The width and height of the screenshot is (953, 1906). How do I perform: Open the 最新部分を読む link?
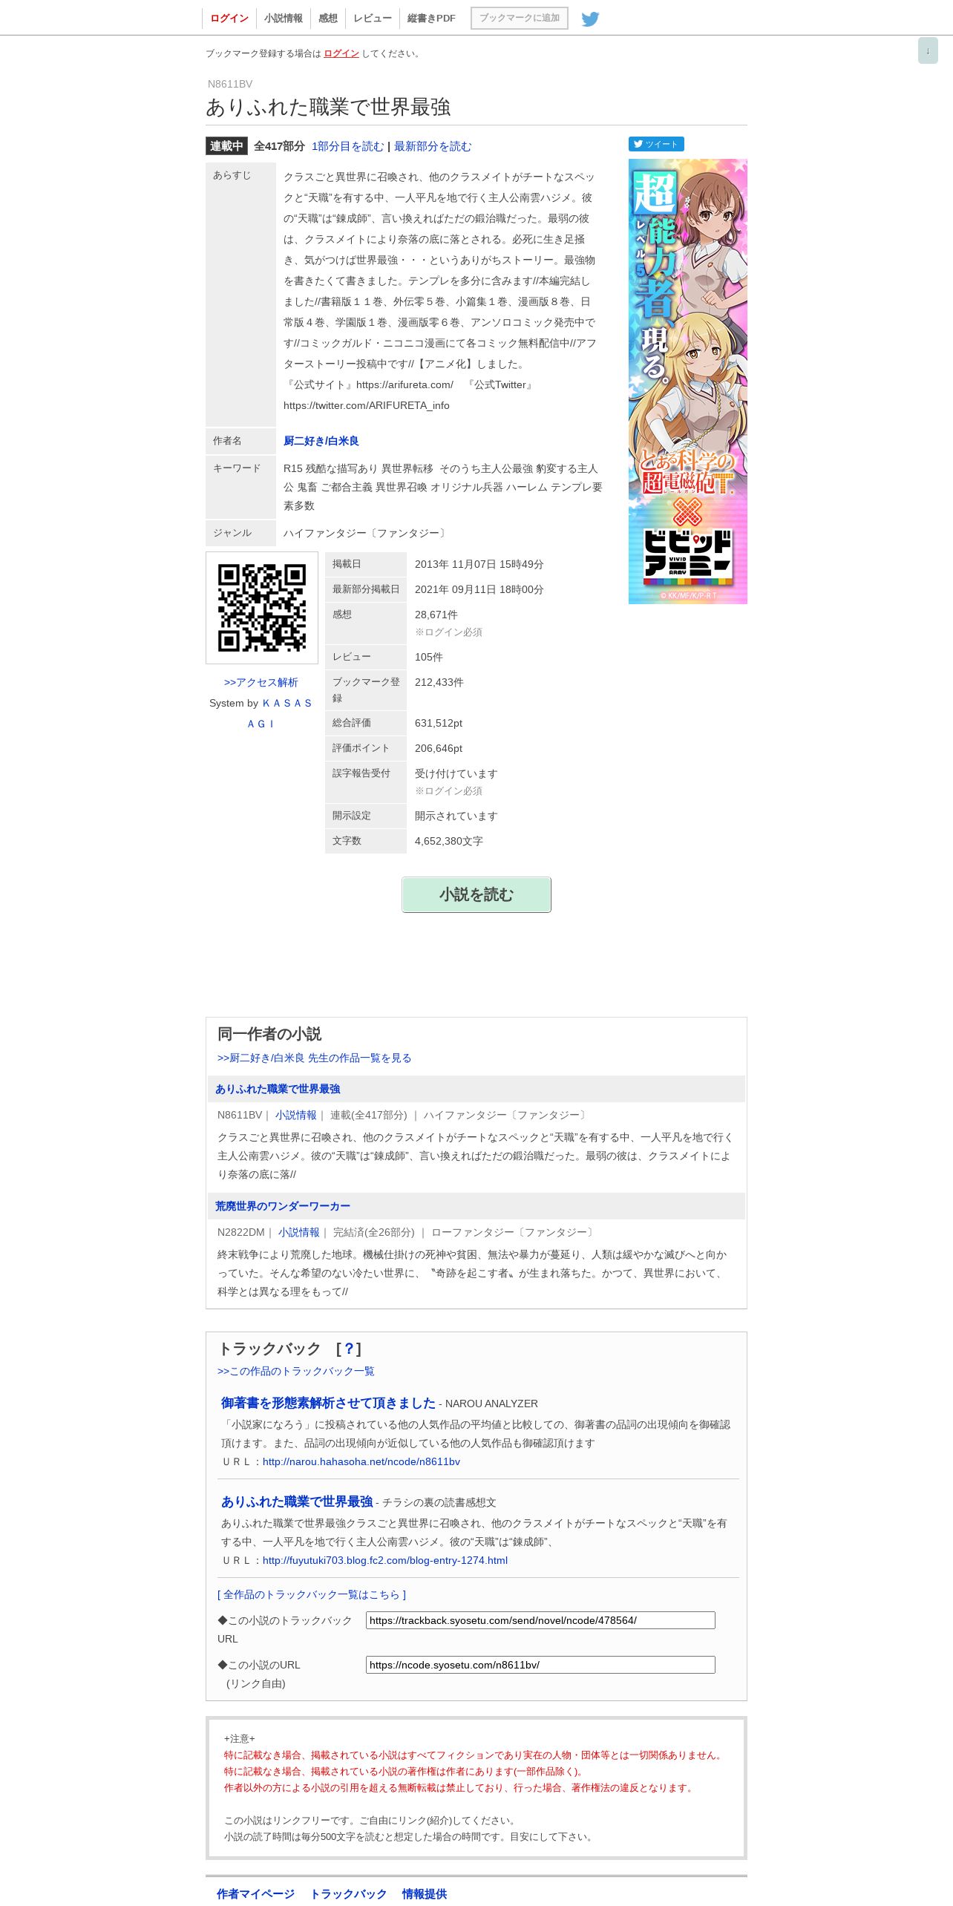pyautogui.click(x=433, y=146)
